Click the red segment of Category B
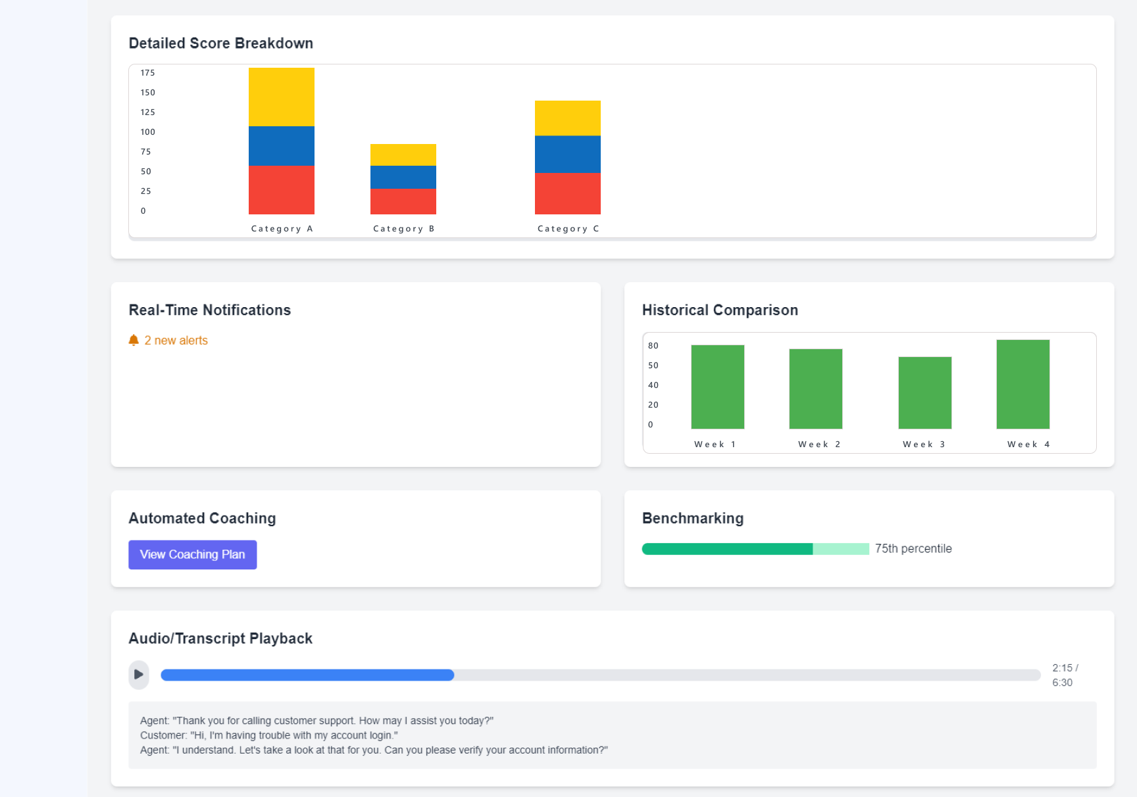 tap(403, 202)
